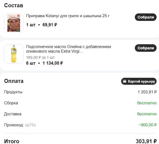Click the 'Оплата' section heading
Screen dimensions: 159x144
[x=14, y=81]
